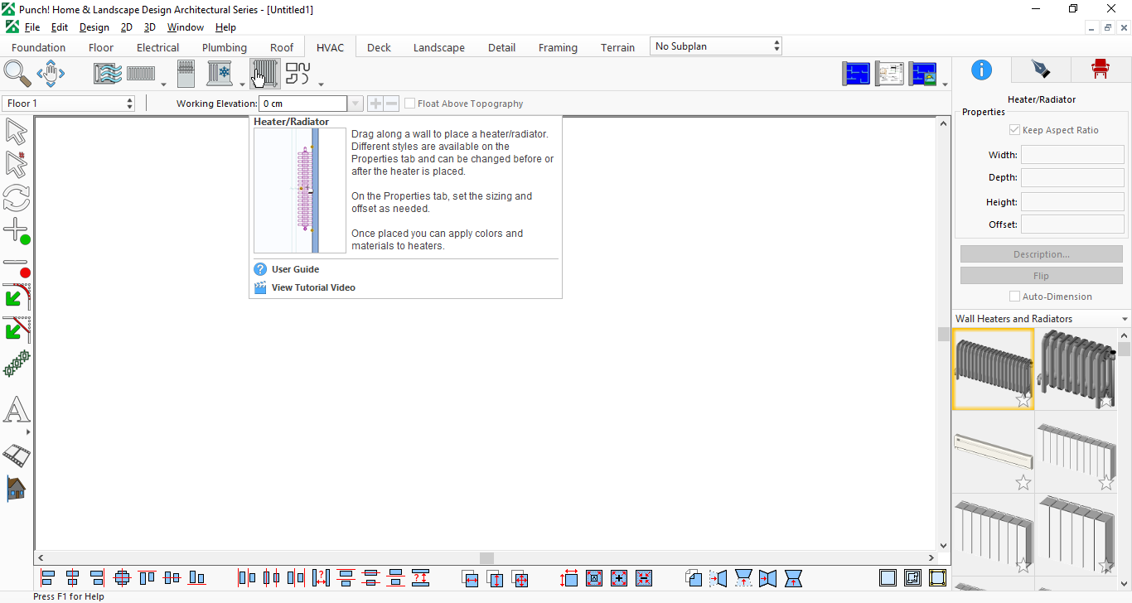Viewport: 1132px width, 603px height.
Task: Select the air conditioner snowflake unit tool
Action: coord(220,74)
